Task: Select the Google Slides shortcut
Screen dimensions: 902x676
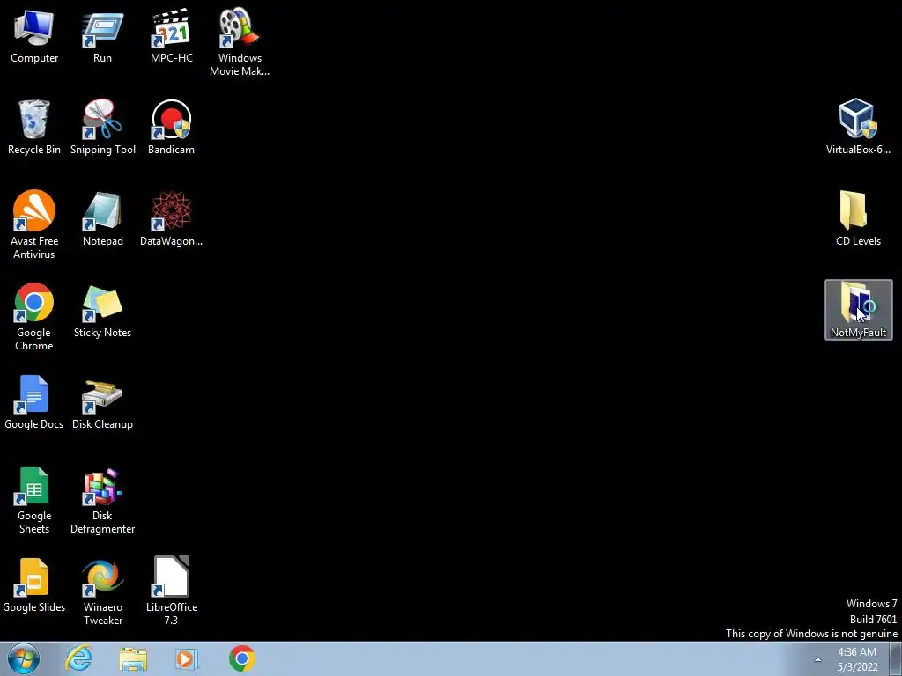Action: [x=34, y=585]
